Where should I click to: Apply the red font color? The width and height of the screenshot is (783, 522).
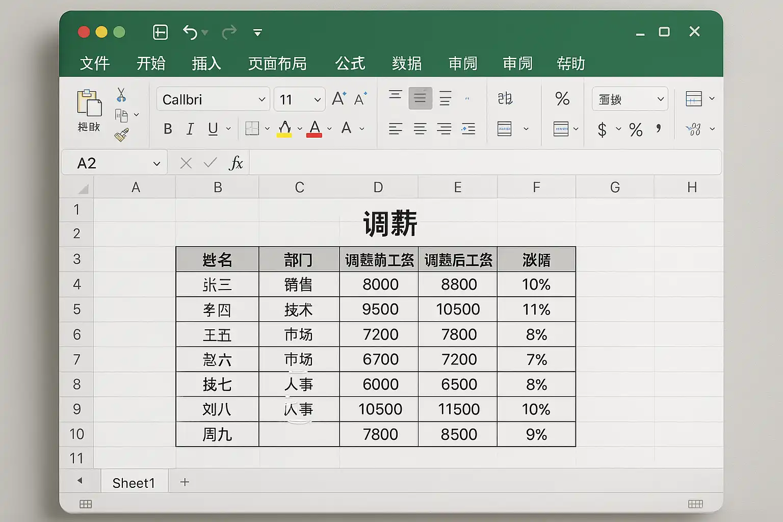coord(315,129)
